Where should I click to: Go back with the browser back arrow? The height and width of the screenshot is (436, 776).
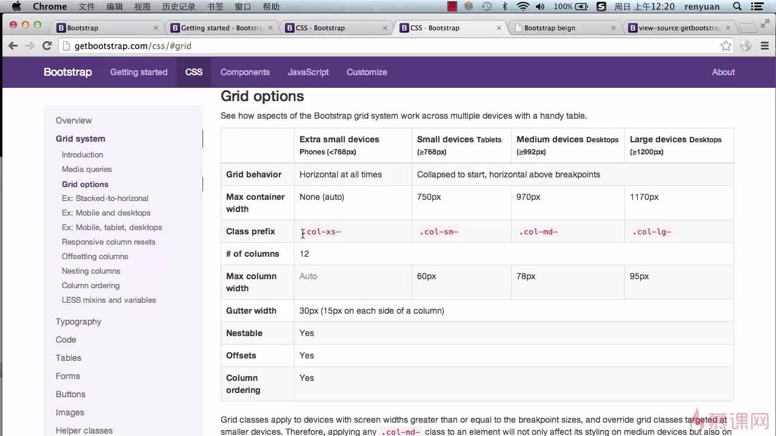[x=13, y=45]
